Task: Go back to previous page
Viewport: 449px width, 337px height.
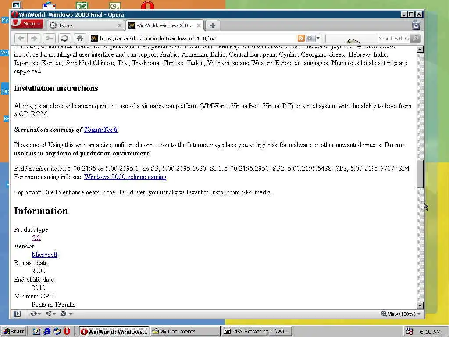Action: (21, 39)
